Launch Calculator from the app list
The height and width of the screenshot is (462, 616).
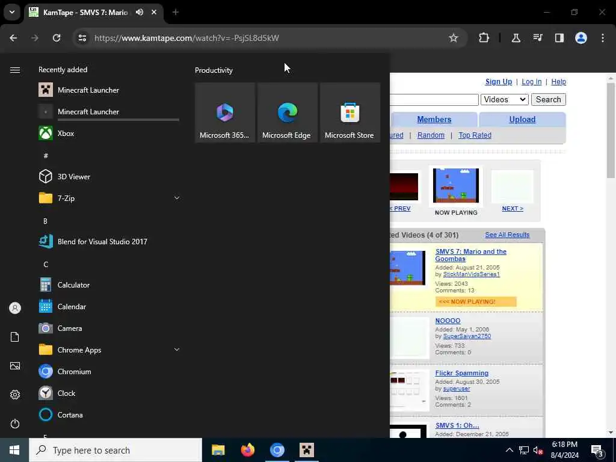coord(109,285)
